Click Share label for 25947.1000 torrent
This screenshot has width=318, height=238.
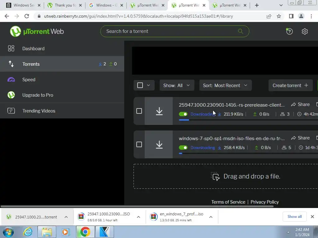click(x=304, y=104)
